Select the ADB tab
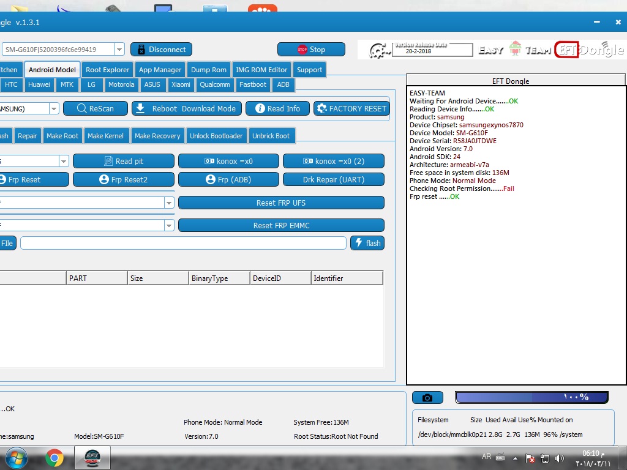 (283, 84)
